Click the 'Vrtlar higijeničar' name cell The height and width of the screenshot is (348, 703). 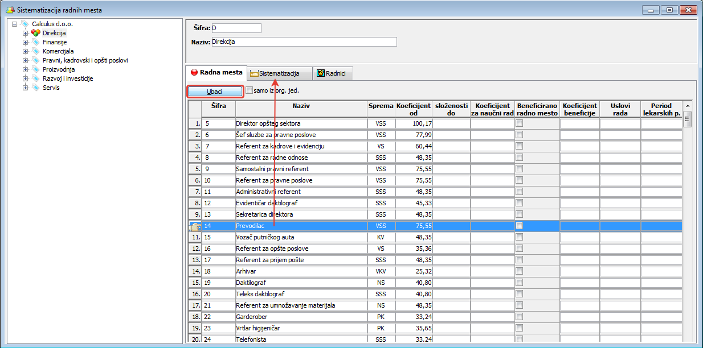point(301,328)
